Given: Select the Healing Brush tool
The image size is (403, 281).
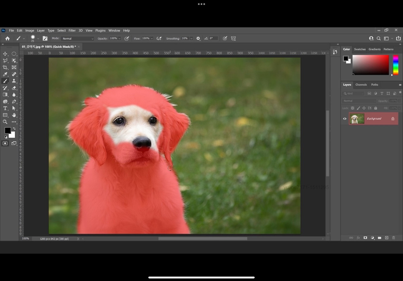Looking at the screenshot, I should point(14,74).
